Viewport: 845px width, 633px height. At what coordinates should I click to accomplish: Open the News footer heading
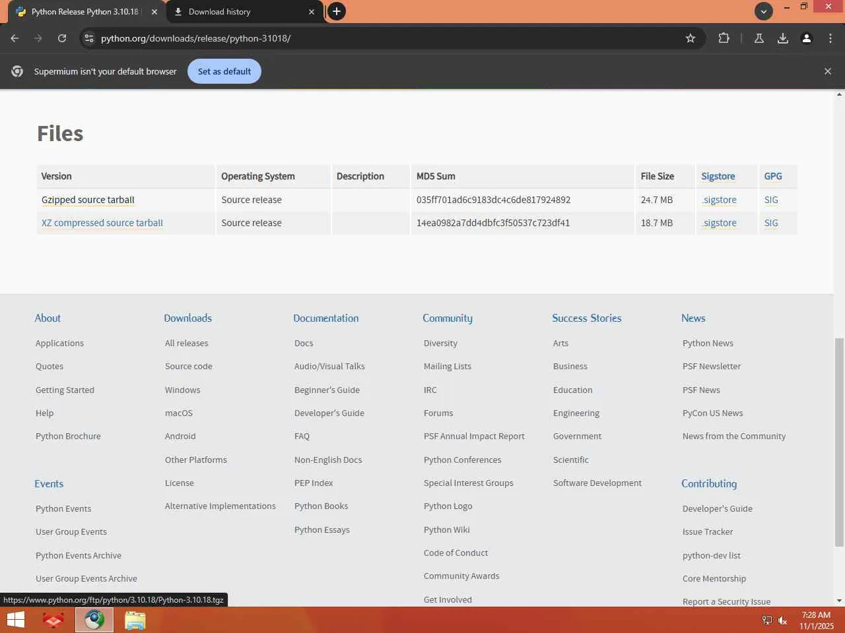point(693,318)
